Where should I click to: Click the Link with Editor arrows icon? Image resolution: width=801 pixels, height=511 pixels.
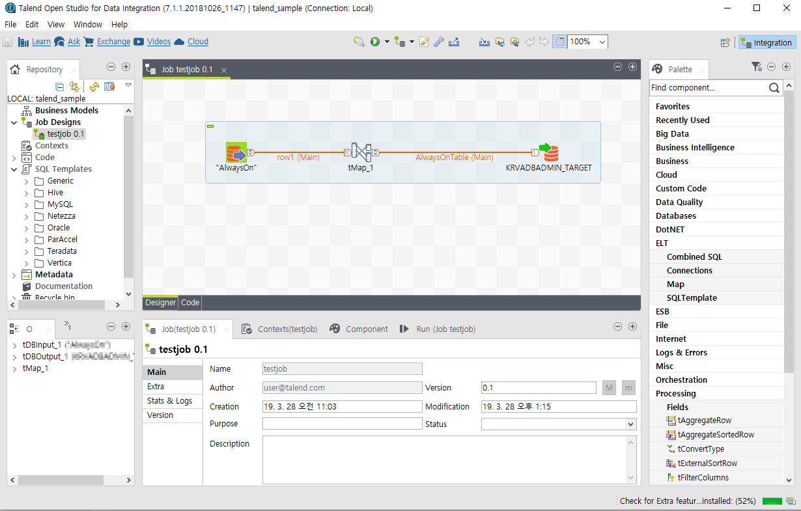74,87
